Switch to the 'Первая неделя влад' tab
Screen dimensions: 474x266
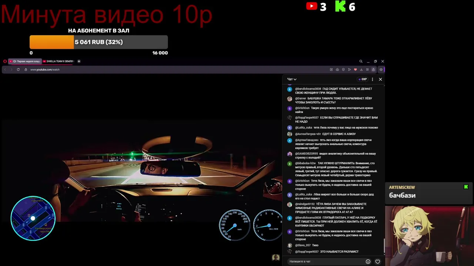(x=26, y=61)
